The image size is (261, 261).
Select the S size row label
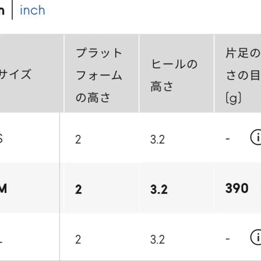click(x=1, y=138)
